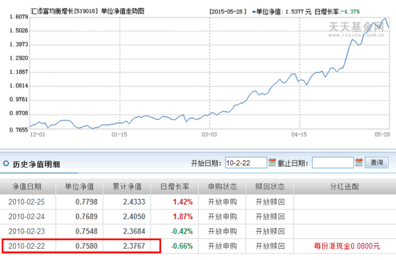Click the 申购状态 column header
Screen dimensions: 396x260
pyautogui.click(x=222, y=187)
